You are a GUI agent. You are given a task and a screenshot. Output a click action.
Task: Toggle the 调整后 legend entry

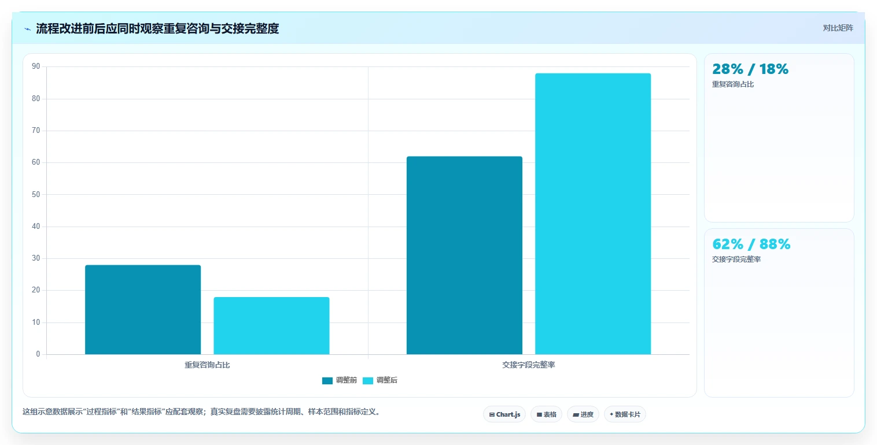tap(380, 380)
